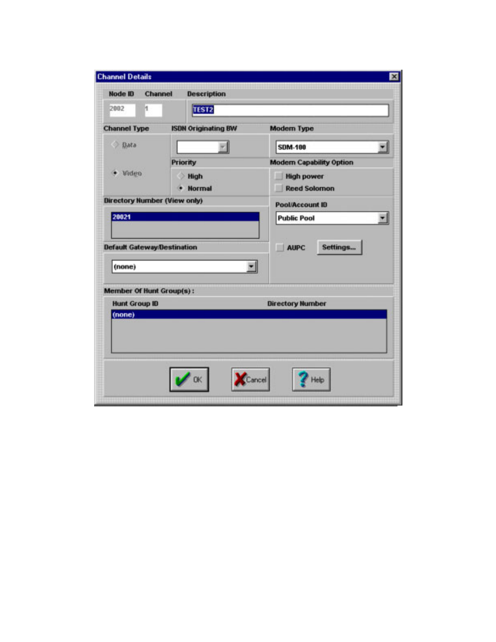Open the Pool/Account ID Public Pool dropdown
496x642 pixels.
tap(383, 218)
